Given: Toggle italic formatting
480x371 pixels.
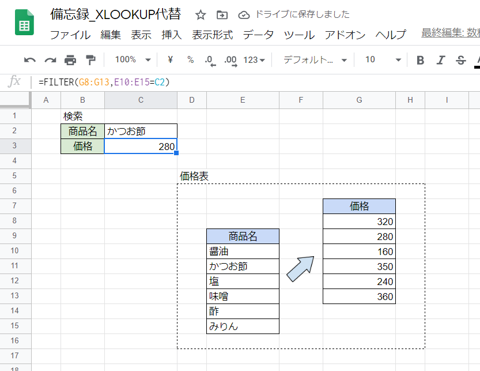Looking at the screenshot, I should pyautogui.click(x=440, y=60).
